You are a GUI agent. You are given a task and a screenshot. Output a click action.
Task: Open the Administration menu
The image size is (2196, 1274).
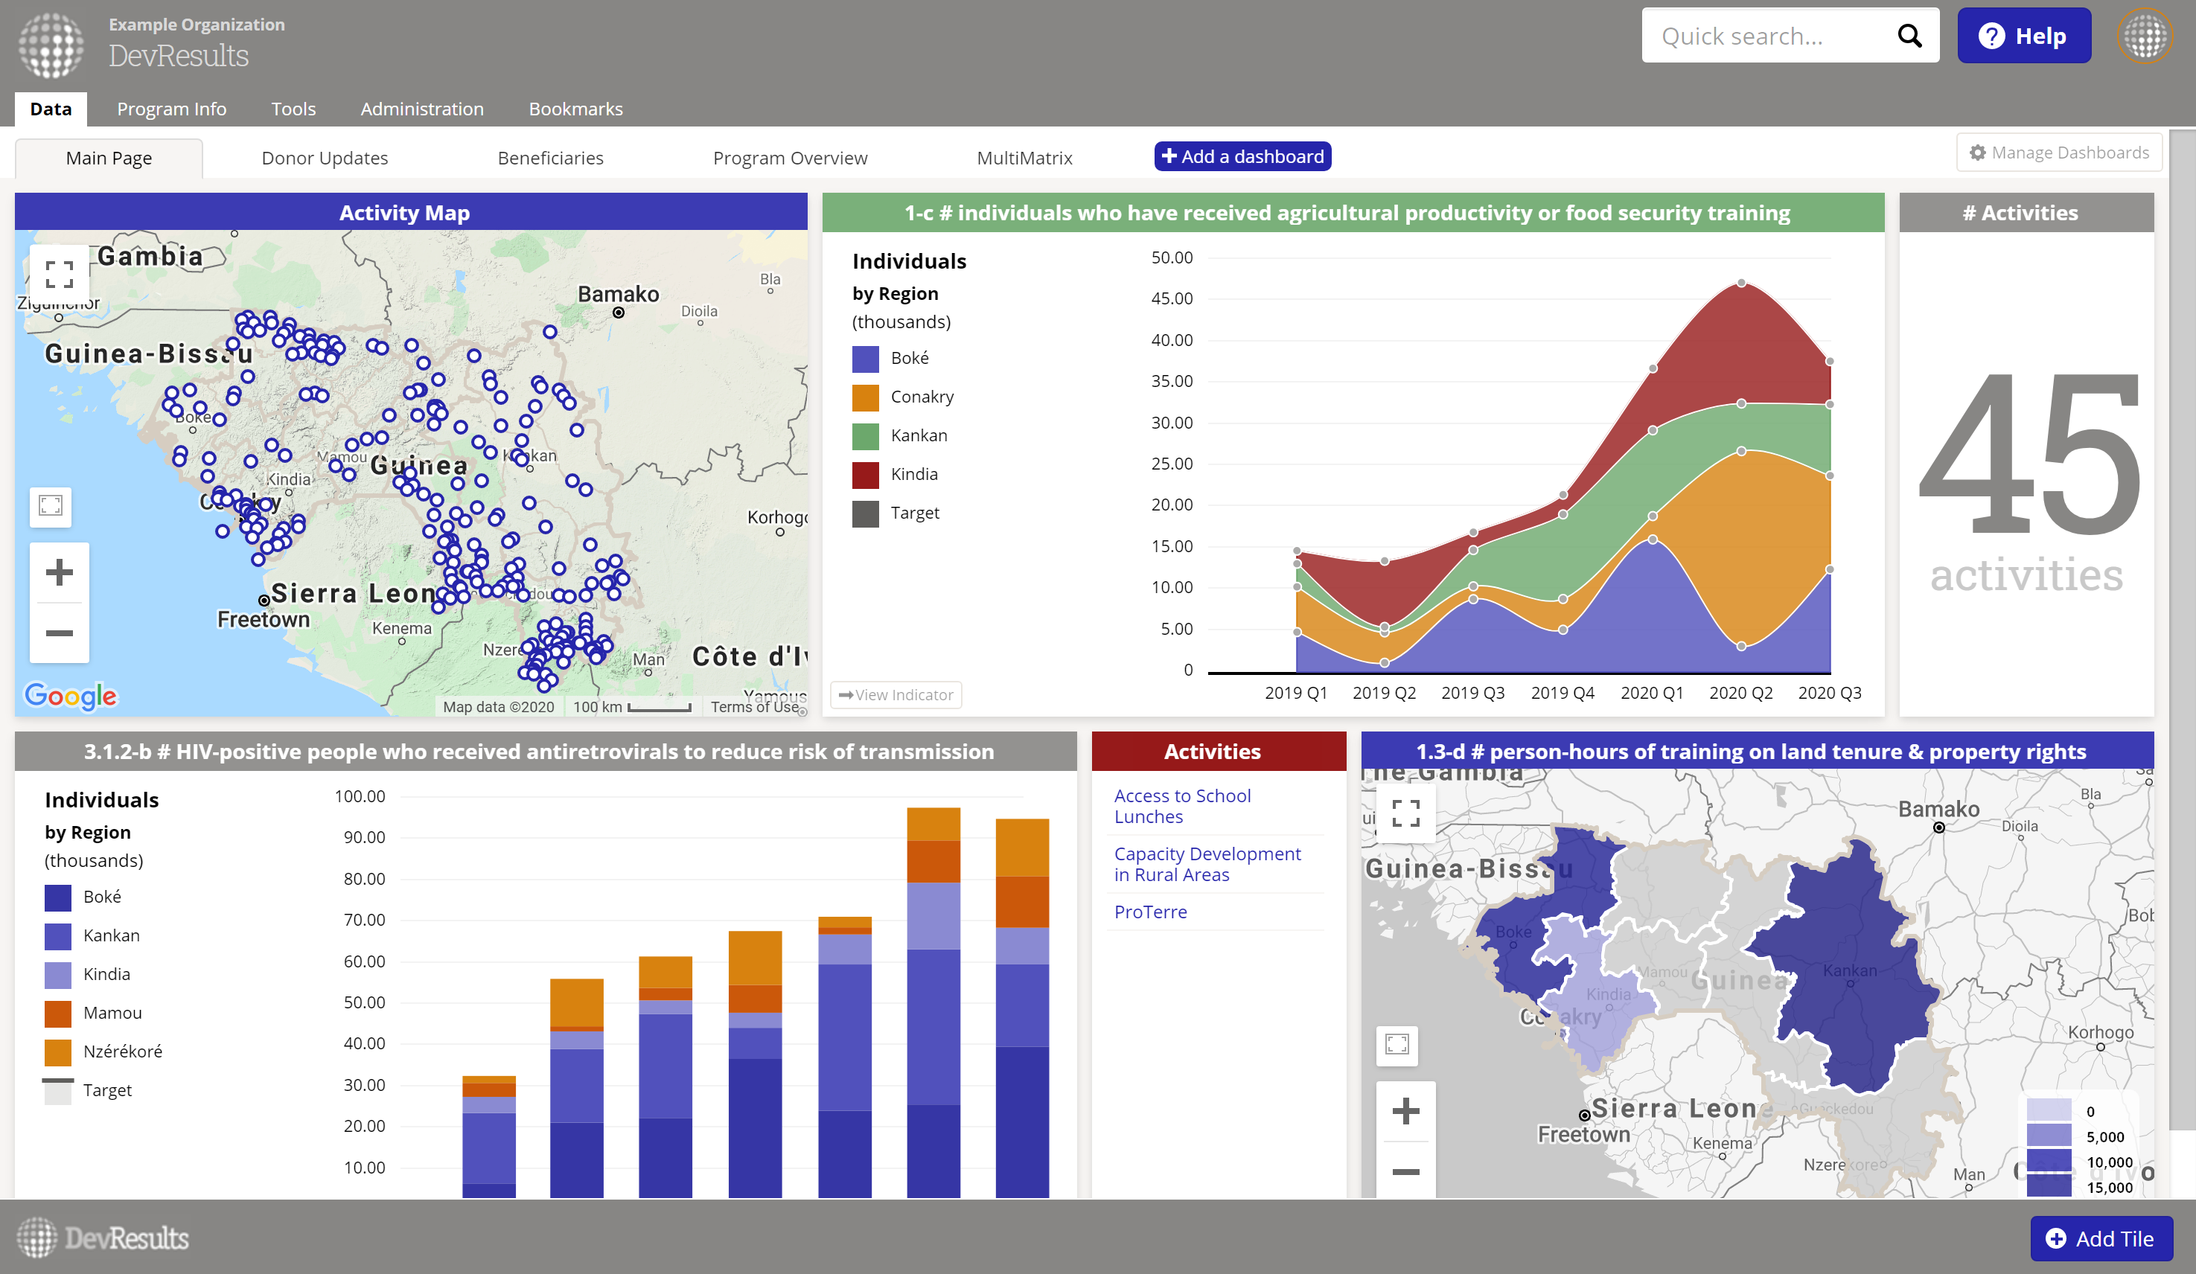tap(422, 109)
